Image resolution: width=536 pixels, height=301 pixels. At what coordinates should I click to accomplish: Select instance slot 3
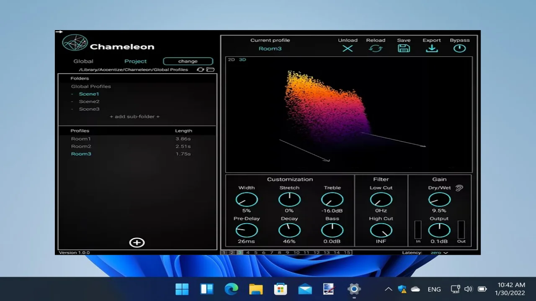(x=240, y=253)
